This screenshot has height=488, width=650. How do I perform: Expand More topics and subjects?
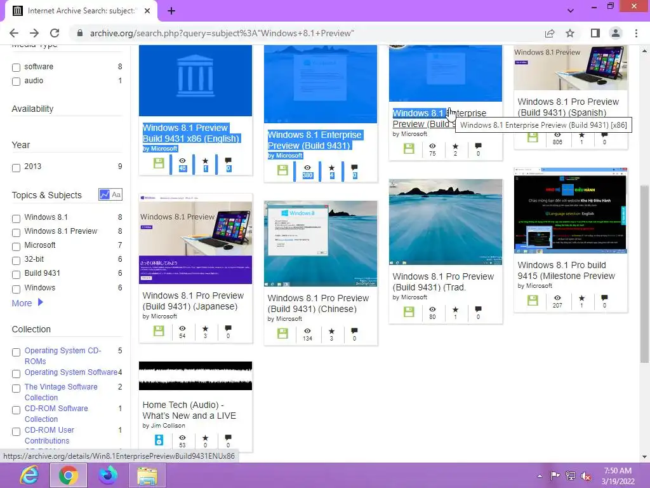coord(27,303)
